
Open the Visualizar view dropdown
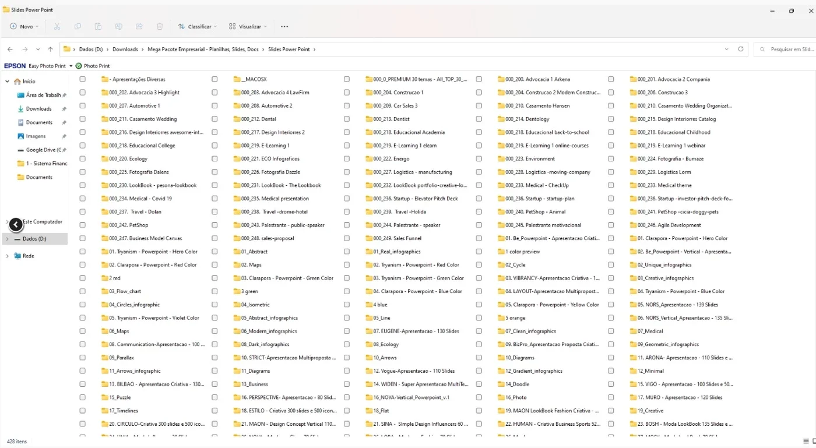point(248,26)
